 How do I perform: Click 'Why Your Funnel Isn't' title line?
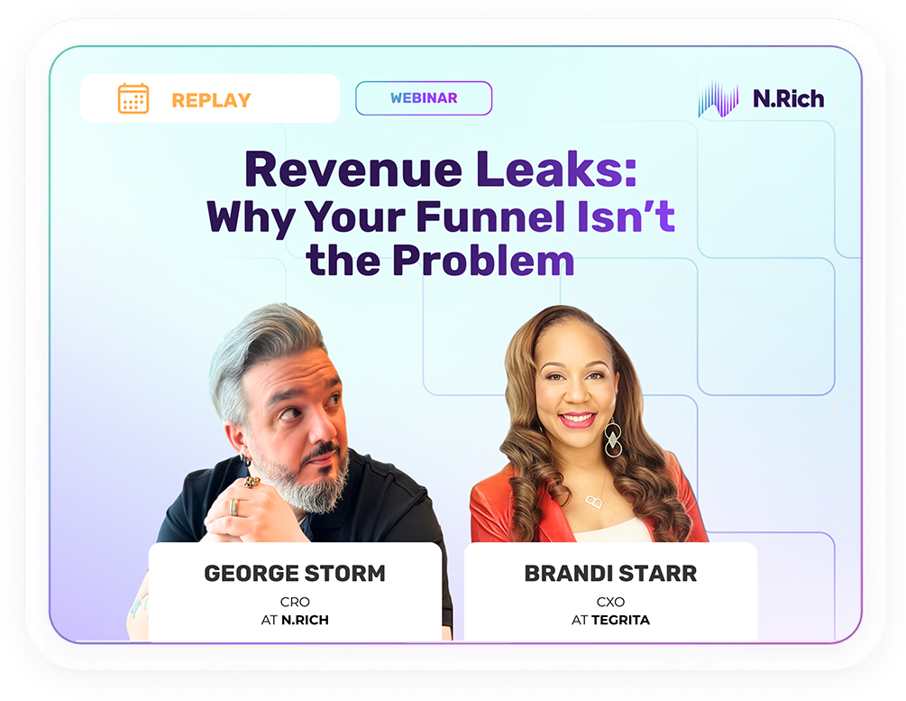441,217
